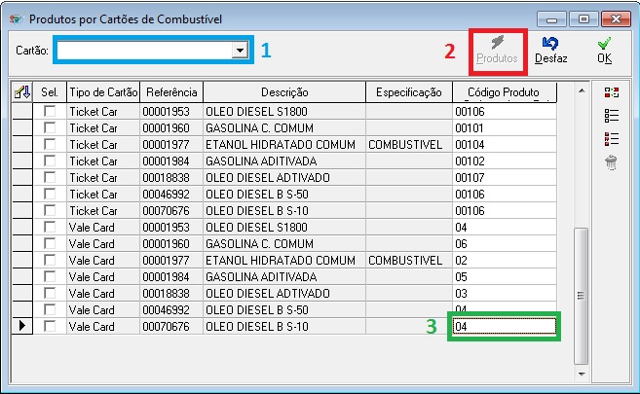Click the grid settings icon in header corner
The height and width of the screenshot is (394, 640).
click(20, 91)
